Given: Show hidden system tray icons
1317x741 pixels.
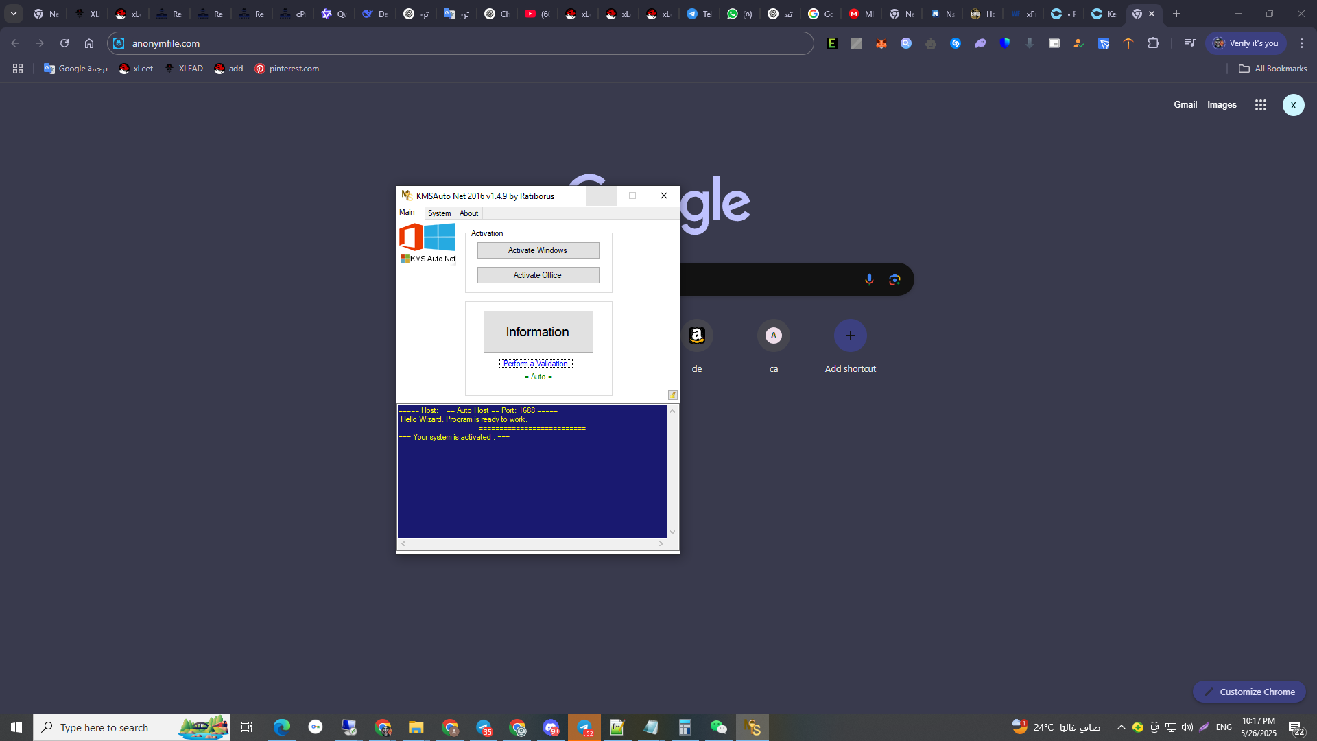Looking at the screenshot, I should coord(1122,727).
